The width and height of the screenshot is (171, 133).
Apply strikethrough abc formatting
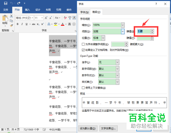pyautogui.click(x=34, y=24)
